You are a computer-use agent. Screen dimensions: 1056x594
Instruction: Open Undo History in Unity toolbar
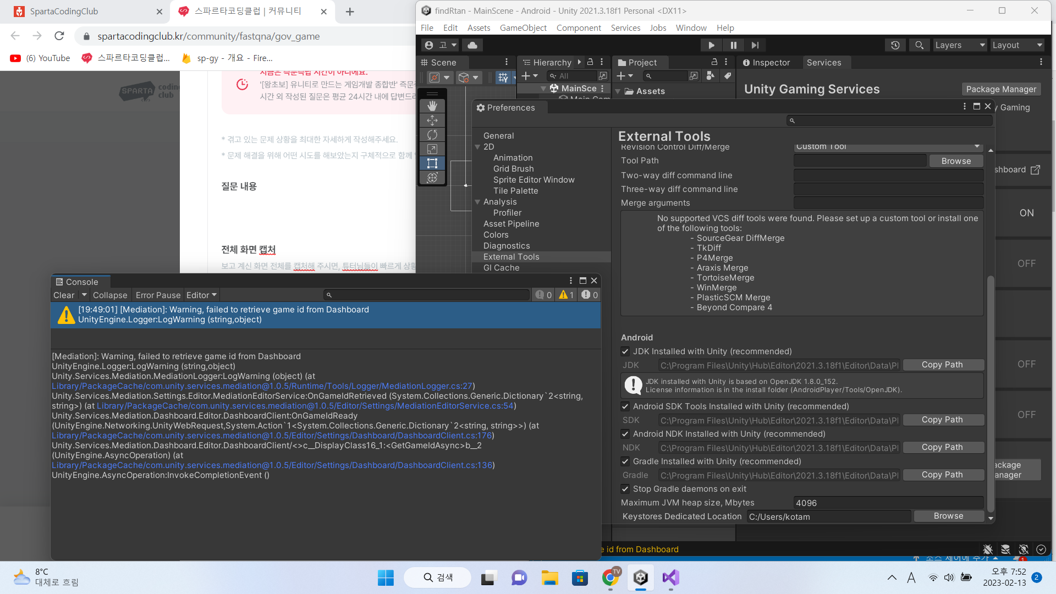tap(895, 45)
